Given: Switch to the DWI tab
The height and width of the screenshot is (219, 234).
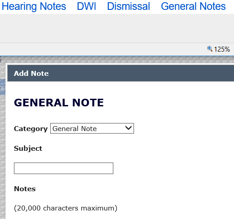Looking at the screenshot, I should pos(87,6).
